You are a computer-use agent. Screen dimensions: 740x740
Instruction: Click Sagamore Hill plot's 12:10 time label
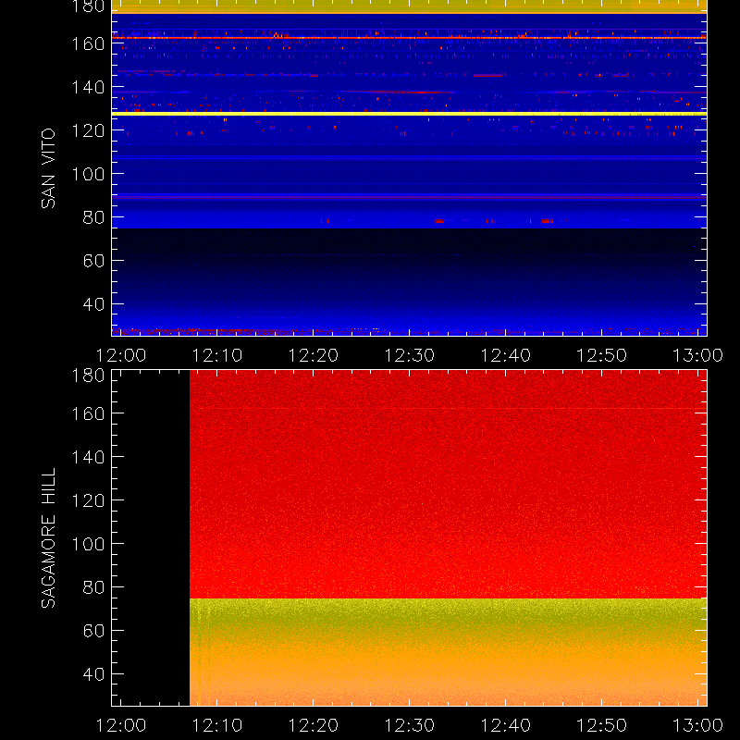tap(217, 725)
